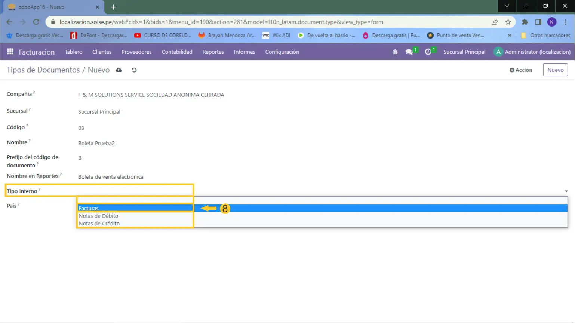Open the Contabilidad menu

tap(177, 52)
